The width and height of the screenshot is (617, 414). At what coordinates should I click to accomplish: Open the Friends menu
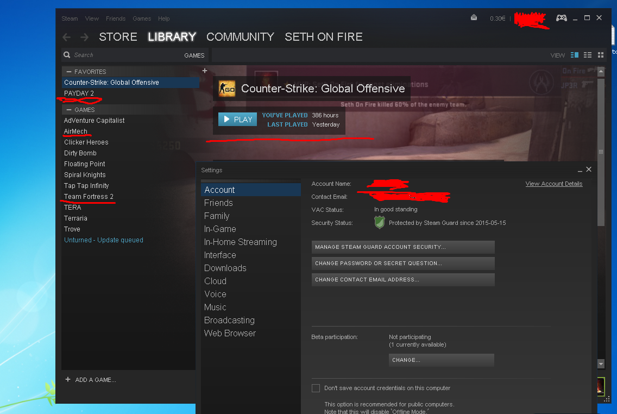click(x=116, y=18)
